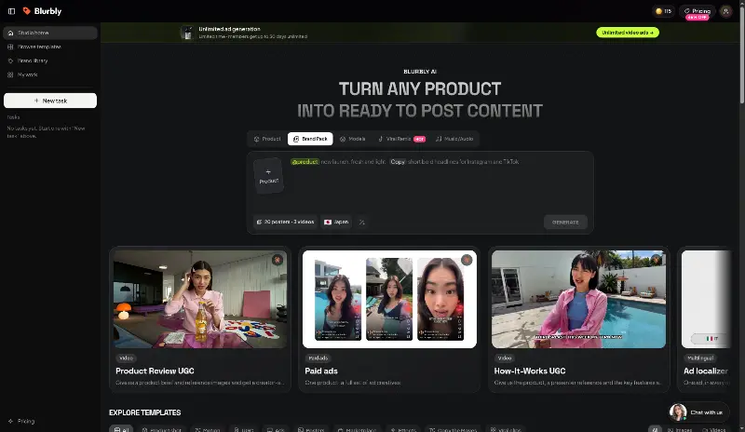Select the Product shot filter chip
Screen dimensions: 745x432
click(x=161, y=429)
